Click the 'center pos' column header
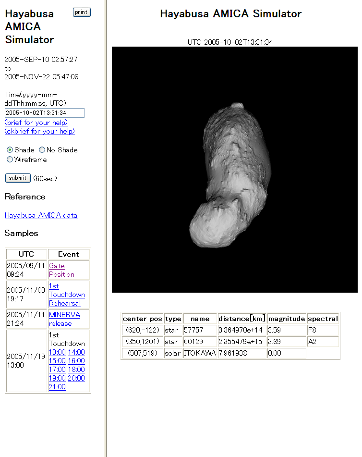 [x=143, y=319]
